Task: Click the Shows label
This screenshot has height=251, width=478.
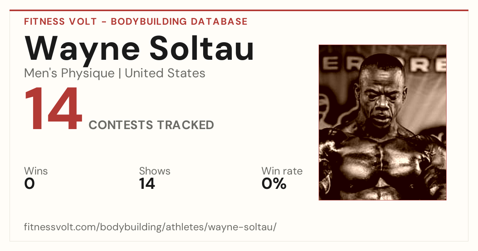Action: pos(155,171)
